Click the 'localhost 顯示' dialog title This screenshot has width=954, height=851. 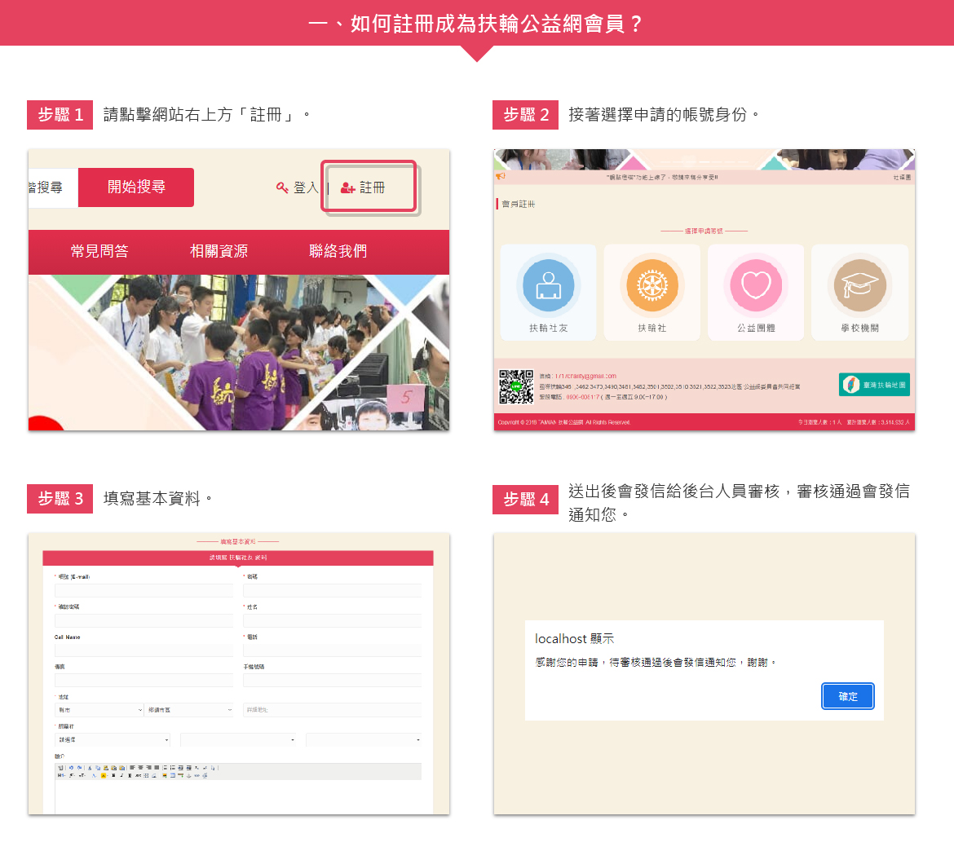574,639
